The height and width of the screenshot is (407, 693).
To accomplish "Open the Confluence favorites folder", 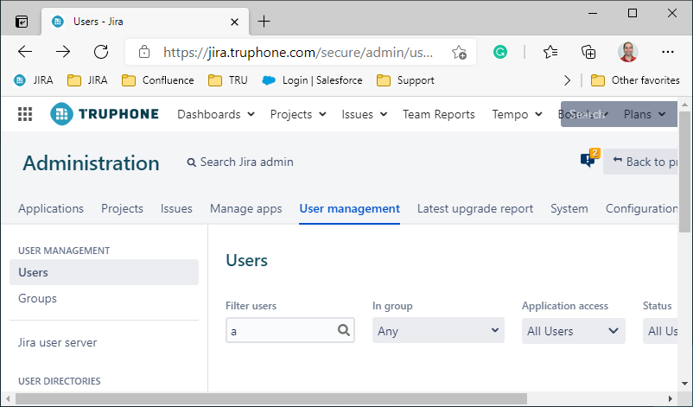I will pyautogui.click(x=158, y=80).
